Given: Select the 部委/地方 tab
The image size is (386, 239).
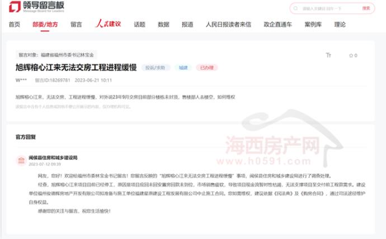Looking at the screenshot, I should tap(45, 25).
